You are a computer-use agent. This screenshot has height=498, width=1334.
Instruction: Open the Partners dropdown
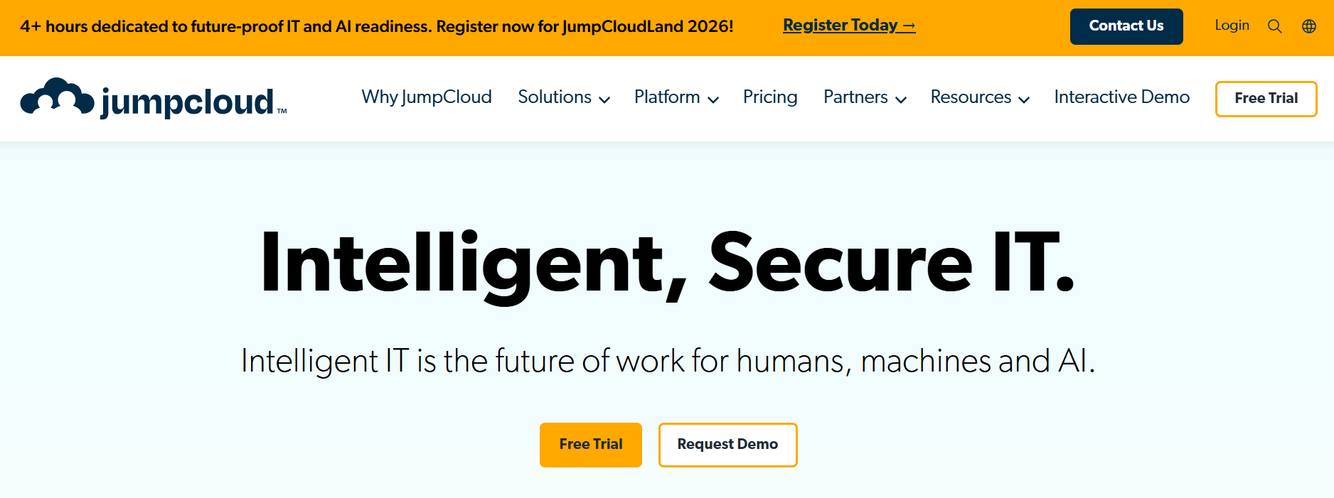pos(855,97)
